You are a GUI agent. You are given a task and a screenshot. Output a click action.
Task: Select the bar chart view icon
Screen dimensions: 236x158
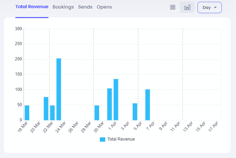point(187,7)
